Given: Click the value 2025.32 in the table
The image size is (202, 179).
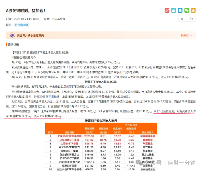Looking at the screenshot, I should click(89, 136).
